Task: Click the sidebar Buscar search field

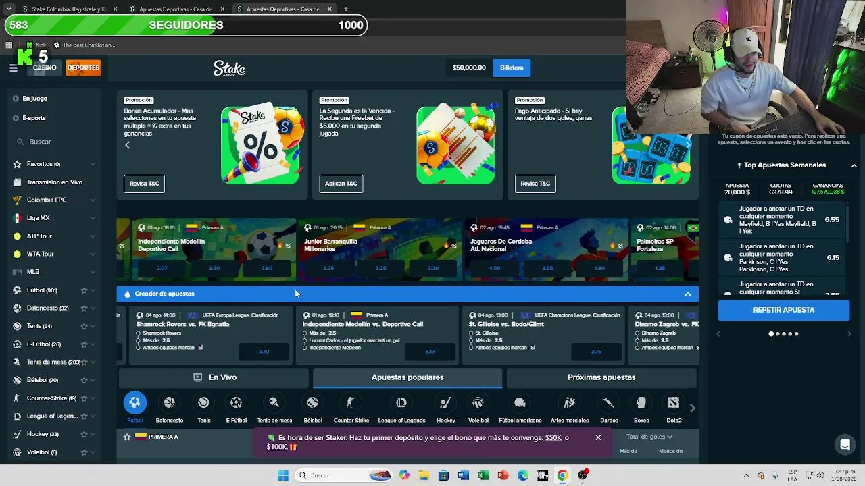Action: pos(54,142)
